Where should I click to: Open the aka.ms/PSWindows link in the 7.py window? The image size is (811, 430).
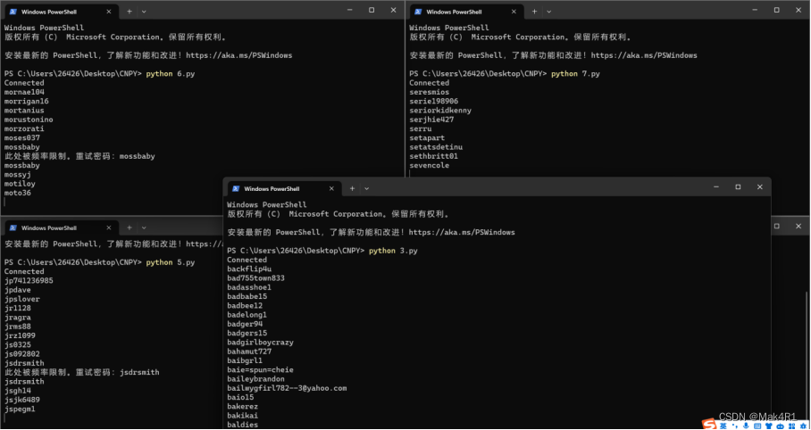pyautogui.click(x=644, y=55)
